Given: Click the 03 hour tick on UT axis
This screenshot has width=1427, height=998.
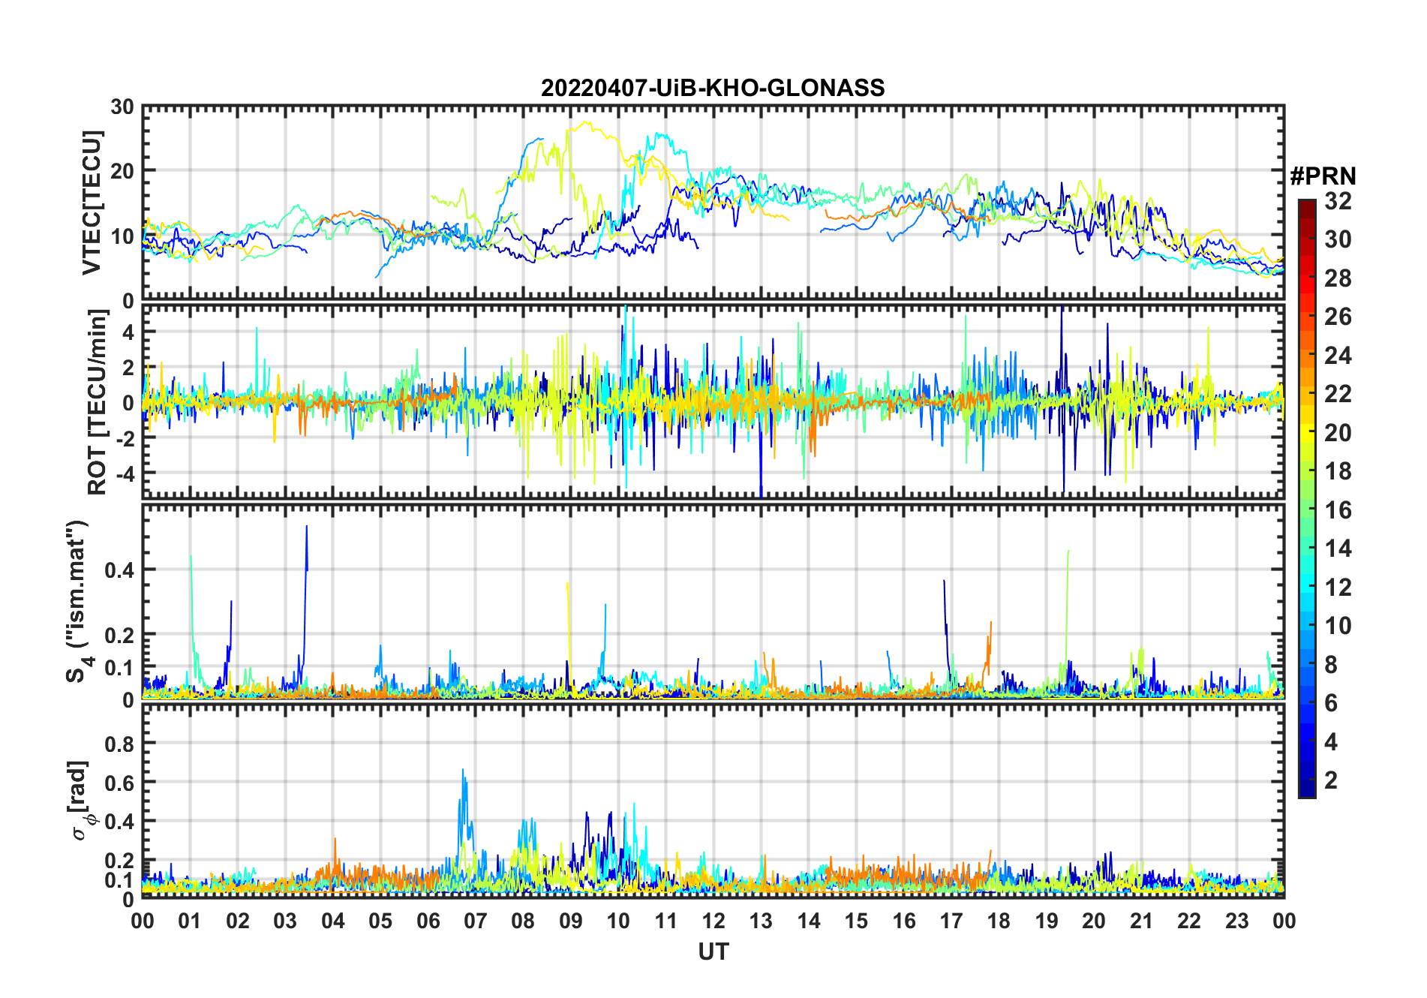Looking at the screenshot, I should (285, 921).
